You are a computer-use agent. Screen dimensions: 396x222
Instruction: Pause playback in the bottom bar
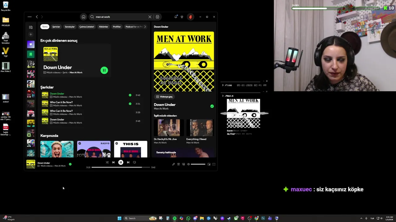pos(121,162)
